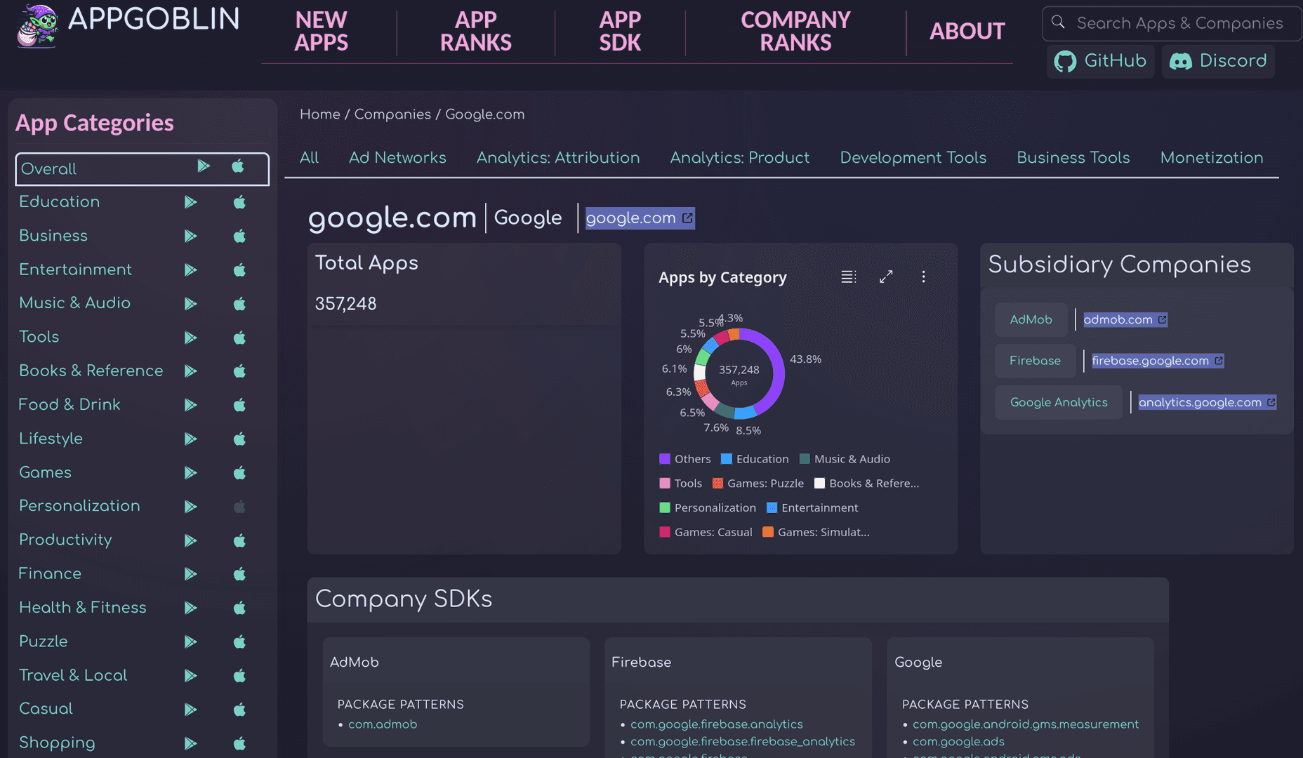Click the purple Others color swatch
Image resolution: width=1303 pixels, height=758 pixels.
click(x=664, y=459)
